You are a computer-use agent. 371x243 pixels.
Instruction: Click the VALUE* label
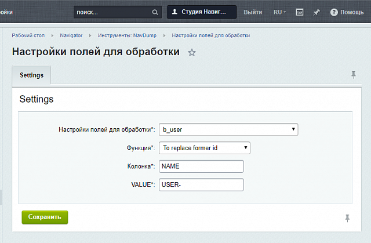tap(143, 184)
